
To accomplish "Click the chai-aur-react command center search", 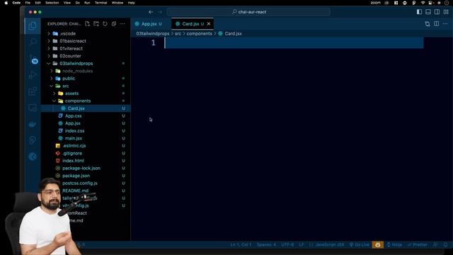I will click(248, 12).
